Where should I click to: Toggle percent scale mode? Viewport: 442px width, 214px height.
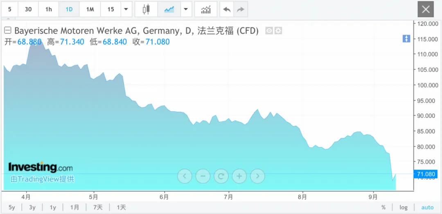click(x=383, y=207)
